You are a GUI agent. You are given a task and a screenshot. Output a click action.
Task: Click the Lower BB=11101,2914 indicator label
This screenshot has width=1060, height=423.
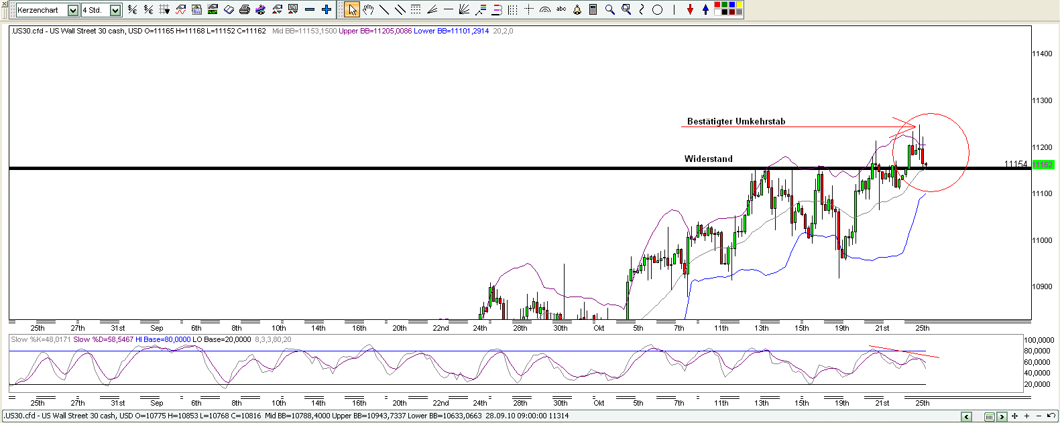click(x=451, y=31)
